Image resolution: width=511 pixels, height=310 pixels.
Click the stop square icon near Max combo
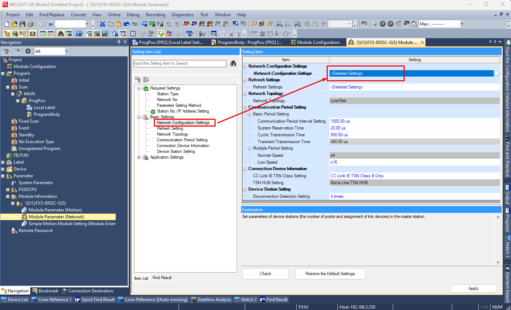coord(375,24)
